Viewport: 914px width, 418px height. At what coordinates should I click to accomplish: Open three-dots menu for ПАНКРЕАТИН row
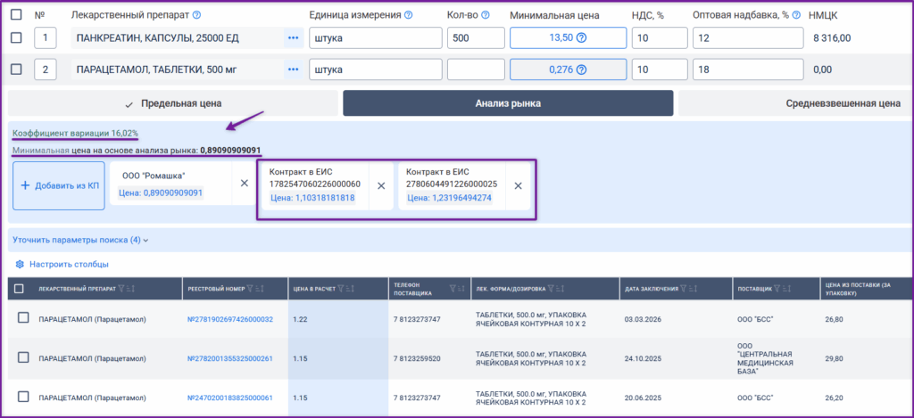click(x=293, y=38)
